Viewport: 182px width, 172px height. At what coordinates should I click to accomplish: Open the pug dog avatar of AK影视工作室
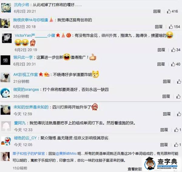click(x=5, y=77)
